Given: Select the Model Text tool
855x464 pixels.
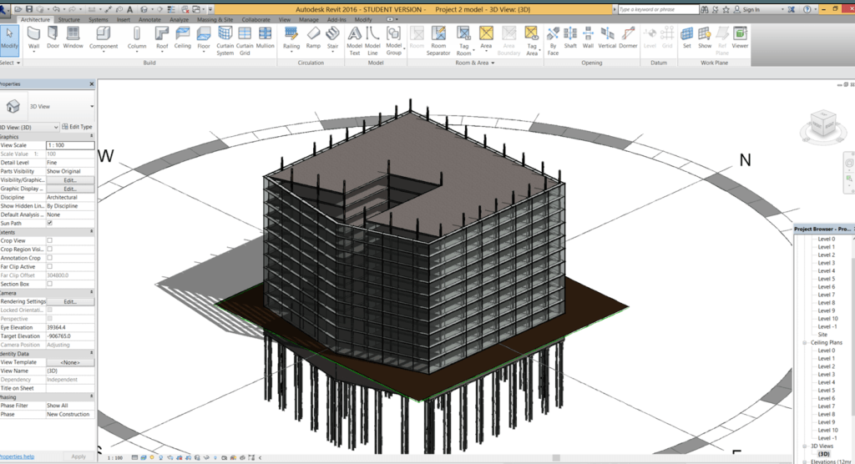Looking at the screenshot, I should (354, 41).
